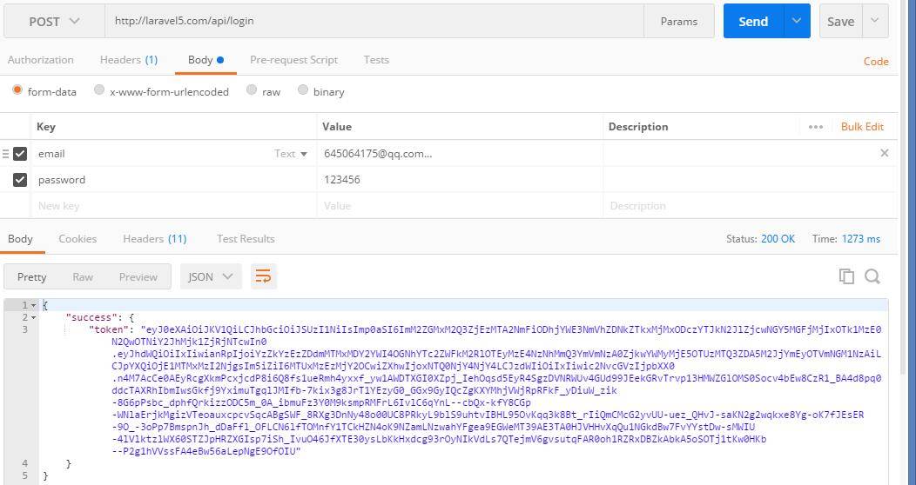The height and width of the screenshot is (485, 916).
Task: Open the three-dots column options
Action: [816, 127]
